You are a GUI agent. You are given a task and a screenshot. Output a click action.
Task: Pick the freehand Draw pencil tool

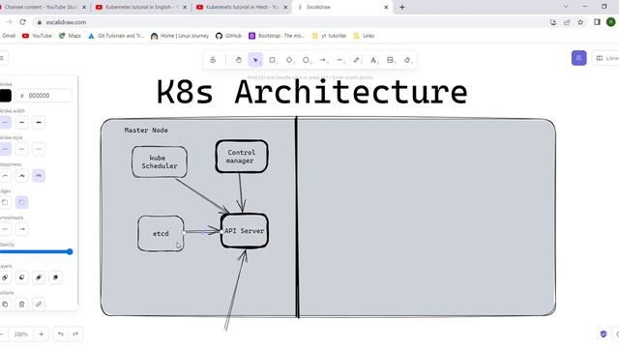coord(357,60)
